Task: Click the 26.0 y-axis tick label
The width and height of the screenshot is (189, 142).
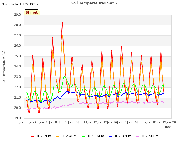Action: (18, 46)
